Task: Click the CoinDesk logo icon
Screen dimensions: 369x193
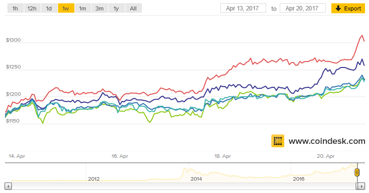Action: [x=278, y=141]
